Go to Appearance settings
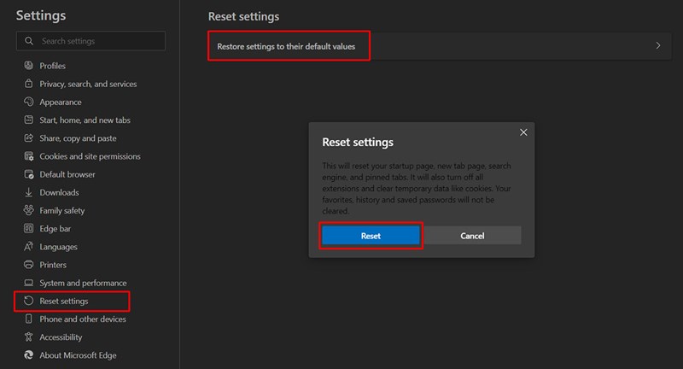Image resolution: width=683 pixels, height=369 pixels. (61, 102)
